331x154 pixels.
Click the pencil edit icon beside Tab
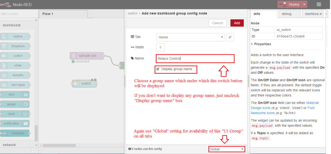click(230, 37)
